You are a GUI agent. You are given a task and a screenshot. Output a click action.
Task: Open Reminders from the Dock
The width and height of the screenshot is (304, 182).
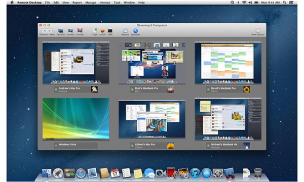tap(126, 173)
